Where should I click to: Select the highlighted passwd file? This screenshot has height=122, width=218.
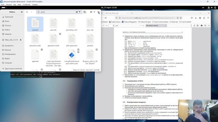(35, 24)
